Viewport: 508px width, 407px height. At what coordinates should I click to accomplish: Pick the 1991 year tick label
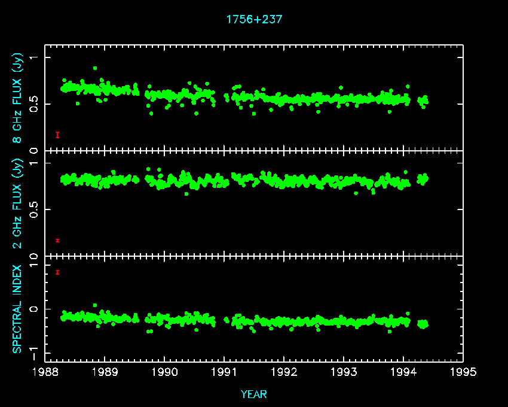pos(225,372)
